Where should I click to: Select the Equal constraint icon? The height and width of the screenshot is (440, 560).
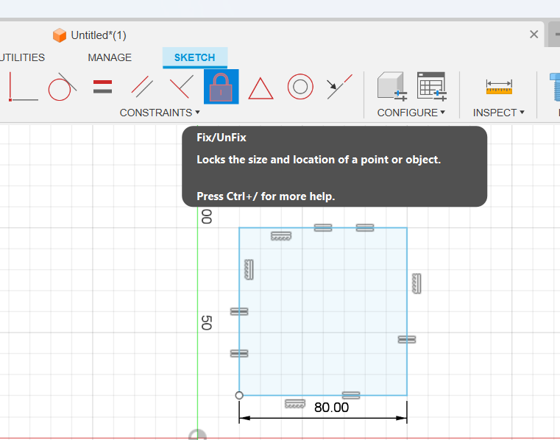(102, 87)
